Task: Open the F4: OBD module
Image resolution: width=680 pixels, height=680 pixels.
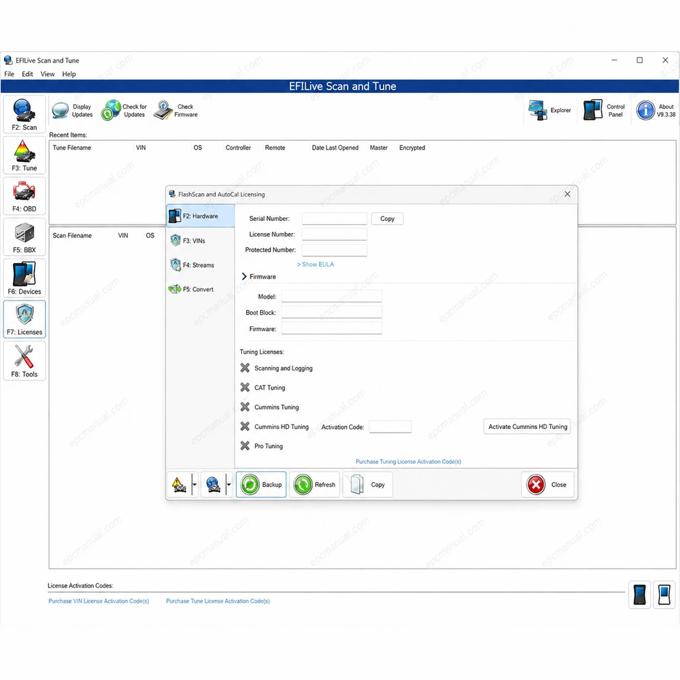Action: pos(24,197)
